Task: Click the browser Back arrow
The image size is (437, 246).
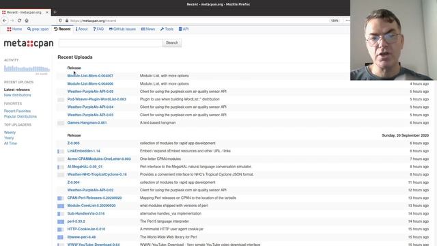Action: point(5,20)
